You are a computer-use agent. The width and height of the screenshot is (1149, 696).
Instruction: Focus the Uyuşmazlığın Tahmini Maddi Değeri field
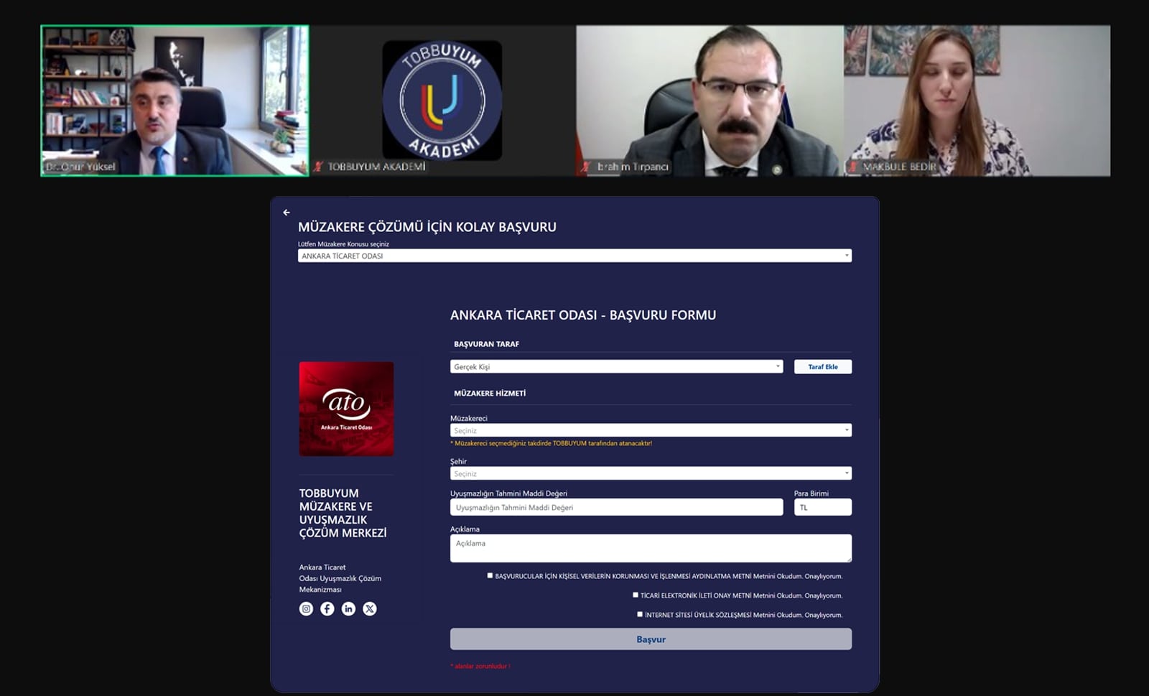coord(616,508)
